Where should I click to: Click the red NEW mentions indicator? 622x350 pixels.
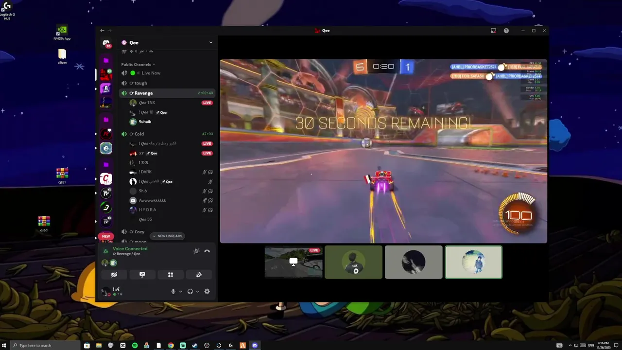coord(106,236)
